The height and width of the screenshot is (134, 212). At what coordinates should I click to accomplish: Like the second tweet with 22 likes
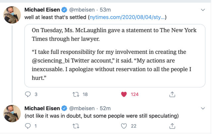click(124, 126)
